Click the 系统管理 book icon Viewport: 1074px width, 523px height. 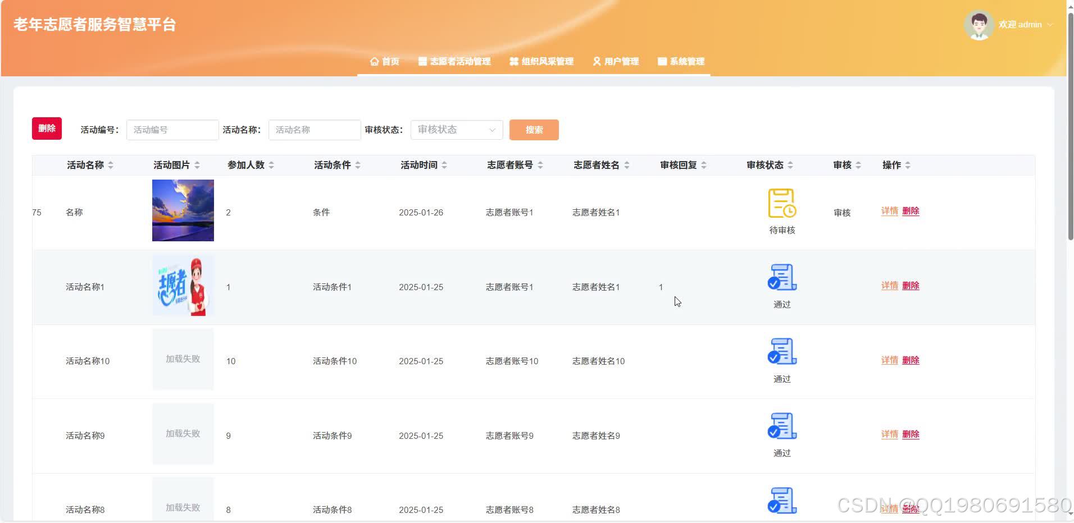click(661, 62)
